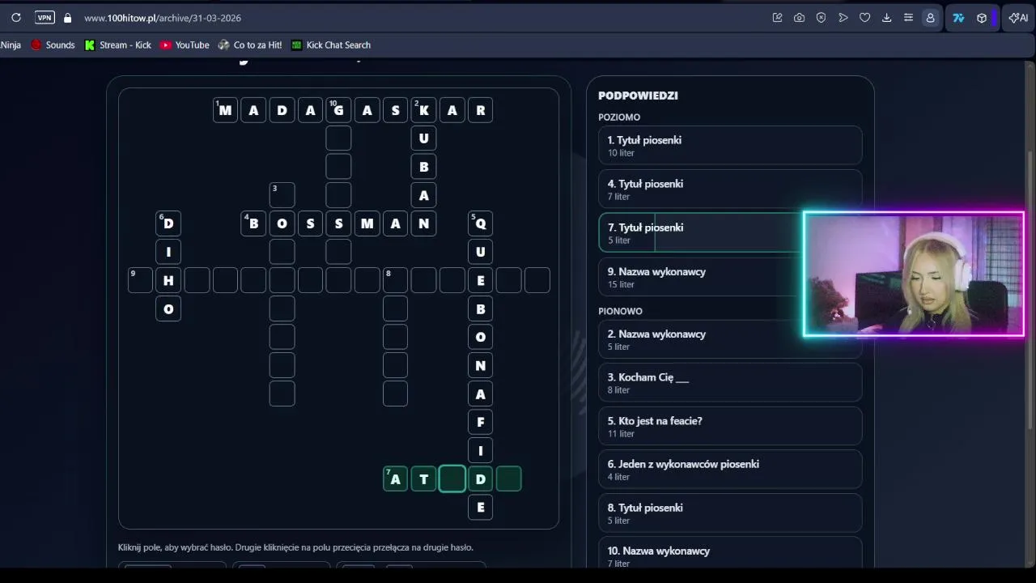Select clue 1. Tytuł piosenki 10 liter
Viewport: 1036px width, 583px height.
tap(730, 146)
